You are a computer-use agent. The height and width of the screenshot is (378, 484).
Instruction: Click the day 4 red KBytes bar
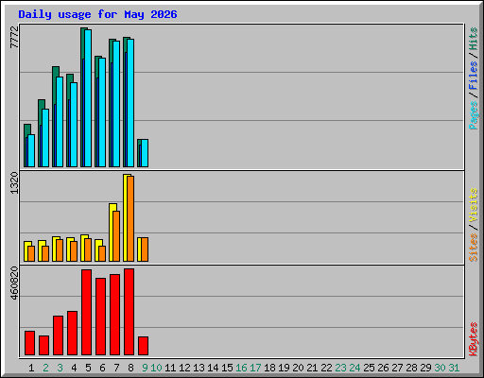tap(73, 334)
